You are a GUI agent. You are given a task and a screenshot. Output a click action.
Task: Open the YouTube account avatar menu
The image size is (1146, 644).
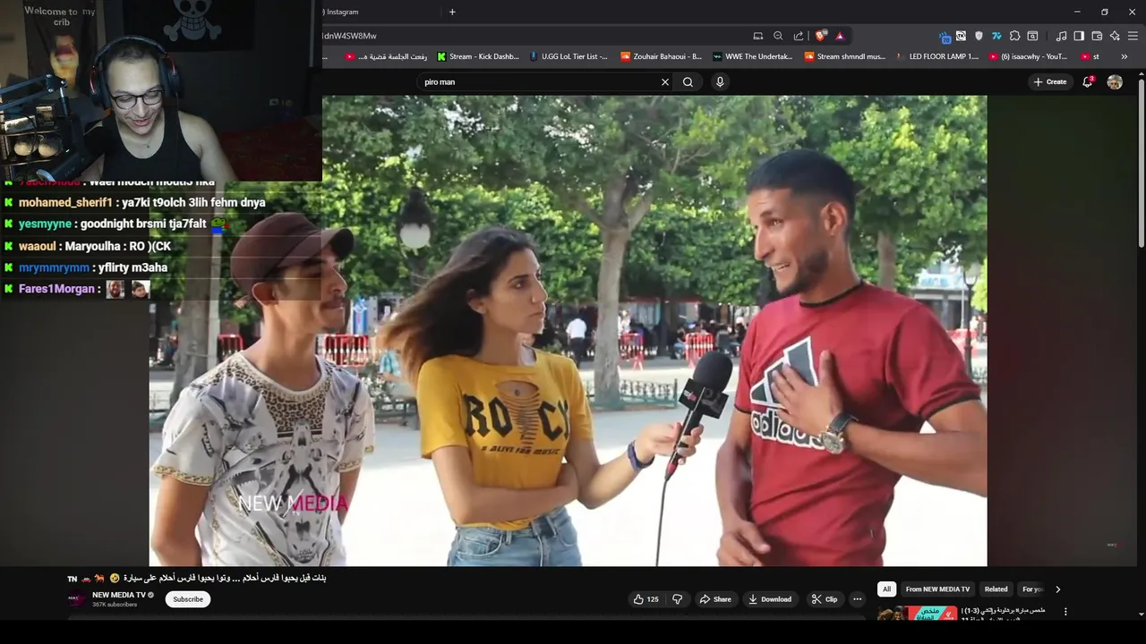[x=1115, y=81]
